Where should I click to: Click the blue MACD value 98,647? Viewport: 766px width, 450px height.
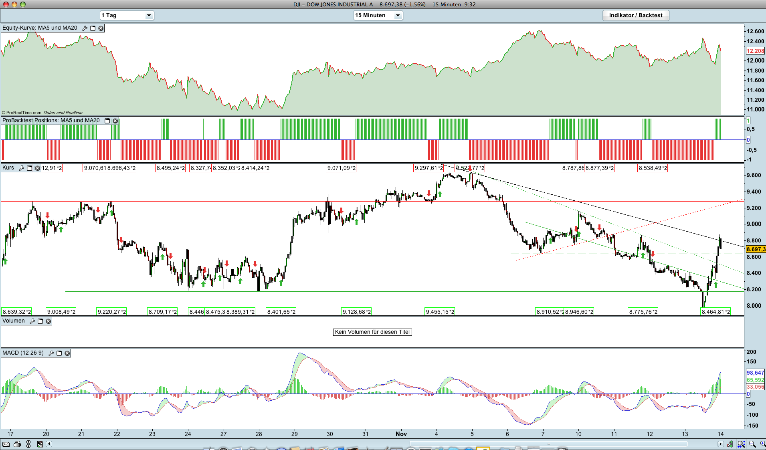click(x=755, y=373)
